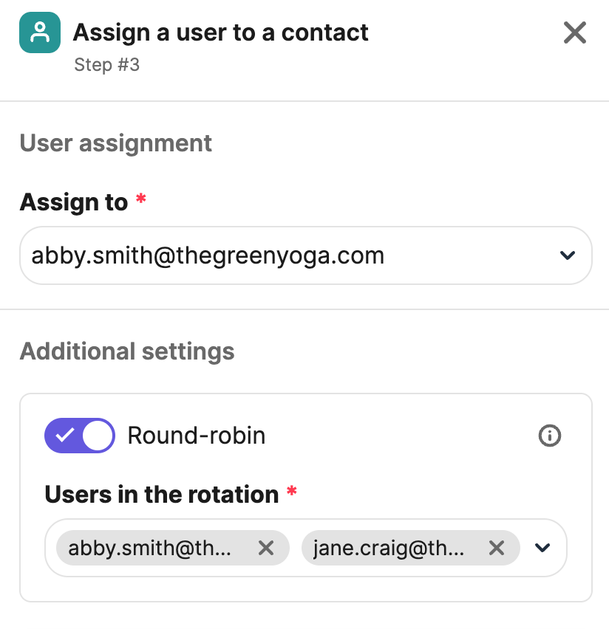Remove jane.craig from the rotation
Viewport: 609px width, 629px height.
497,548
